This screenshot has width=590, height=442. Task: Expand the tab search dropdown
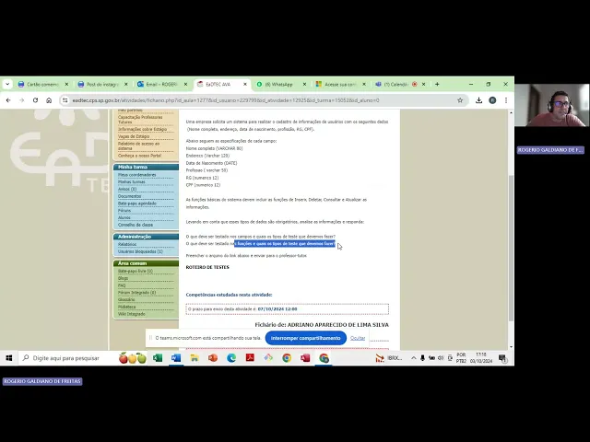(7, 84)
